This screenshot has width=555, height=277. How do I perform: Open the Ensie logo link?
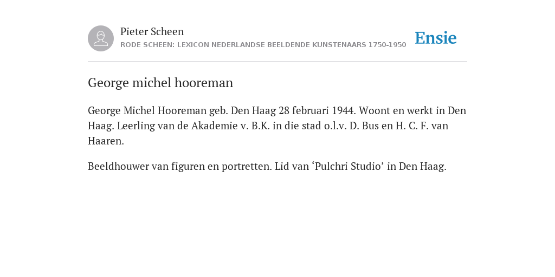click(x=436, y=38)
